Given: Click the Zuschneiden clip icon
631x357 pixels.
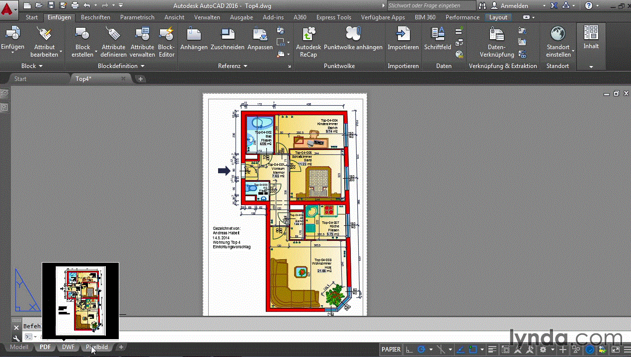Looking at the screenshot, I should point(228,34).
